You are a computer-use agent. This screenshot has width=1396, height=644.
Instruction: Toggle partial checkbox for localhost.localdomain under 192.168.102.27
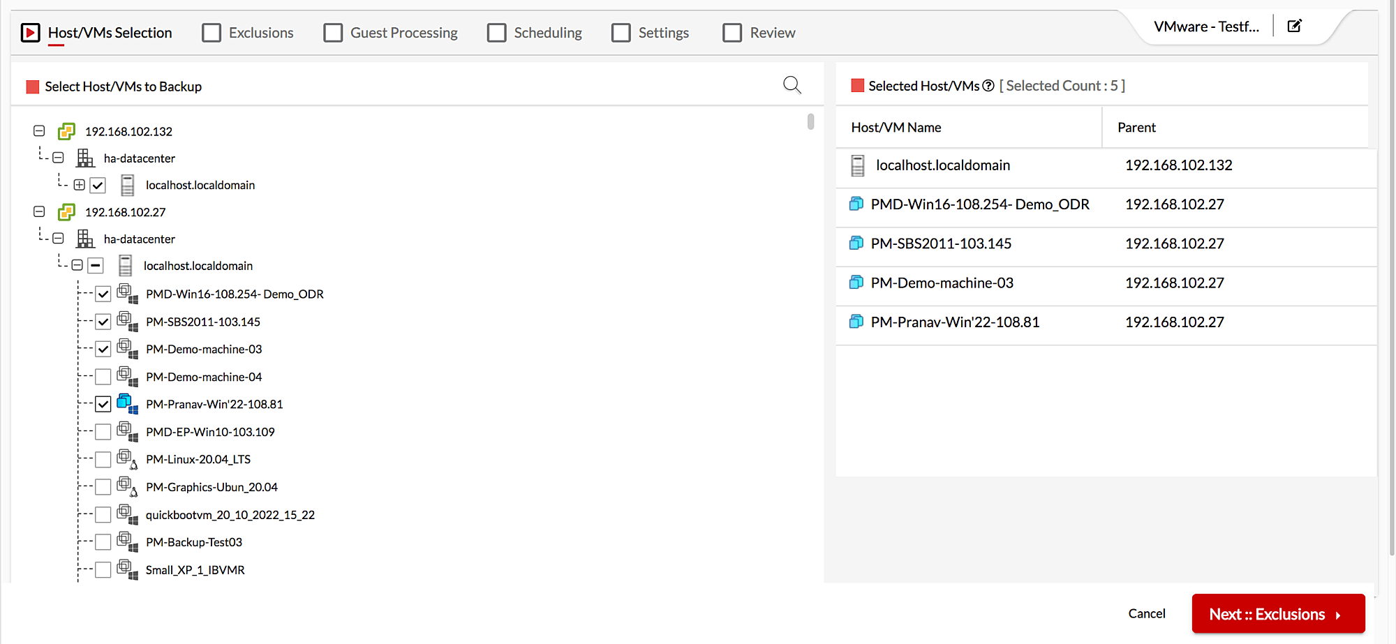(x=96, y=266)
